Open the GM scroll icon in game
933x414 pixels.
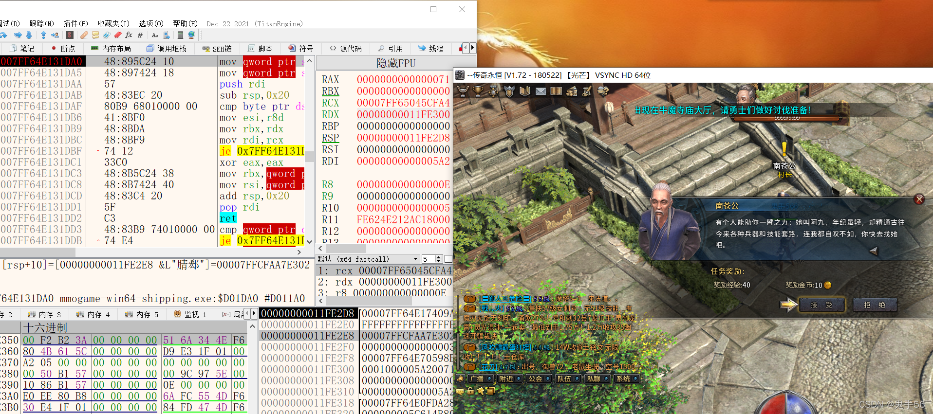tap(587, 91)
